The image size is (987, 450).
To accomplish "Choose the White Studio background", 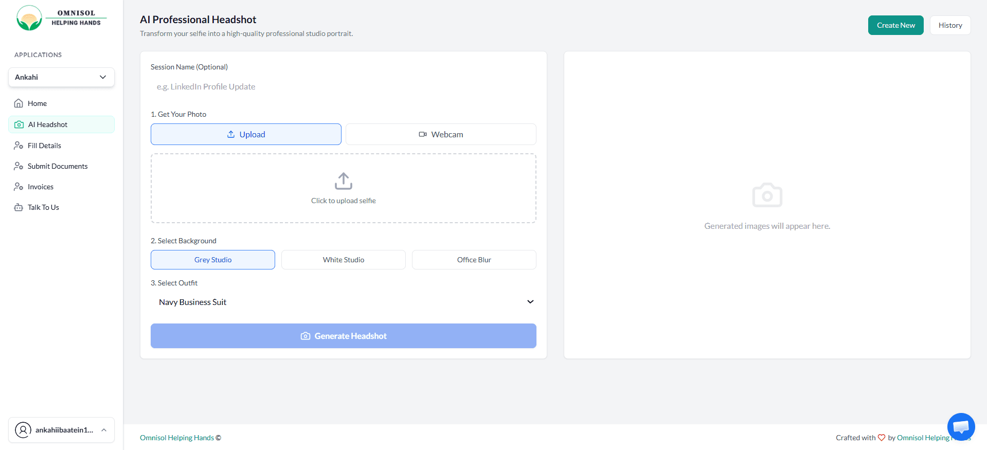I will click(x=343, y=260).
